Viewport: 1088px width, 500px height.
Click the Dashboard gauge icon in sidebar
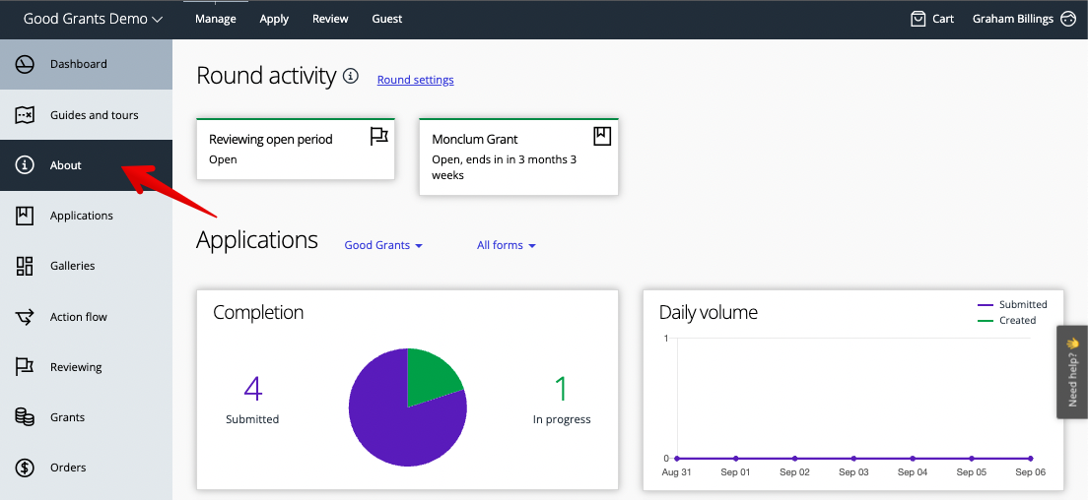click(x=25, y=64)
